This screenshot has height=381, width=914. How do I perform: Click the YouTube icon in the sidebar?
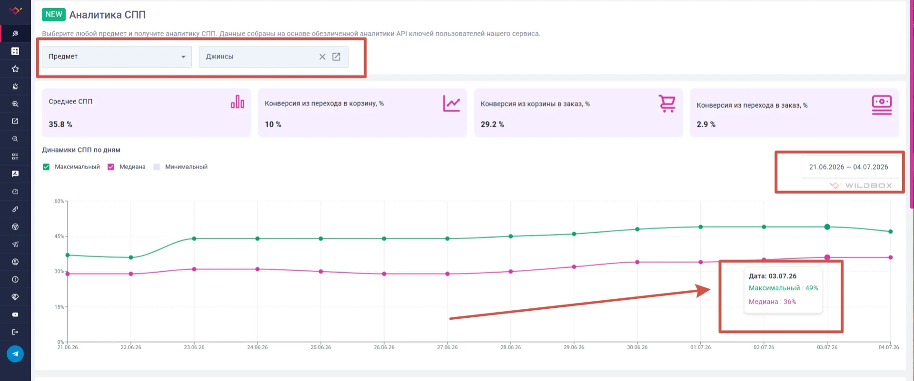[15, 314]
